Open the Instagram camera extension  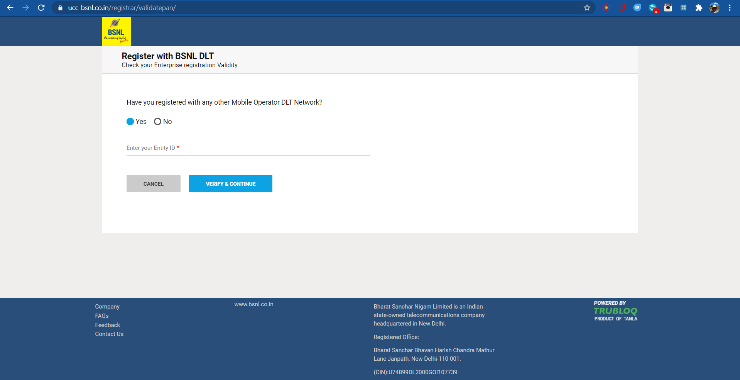(x=668, y=8)
